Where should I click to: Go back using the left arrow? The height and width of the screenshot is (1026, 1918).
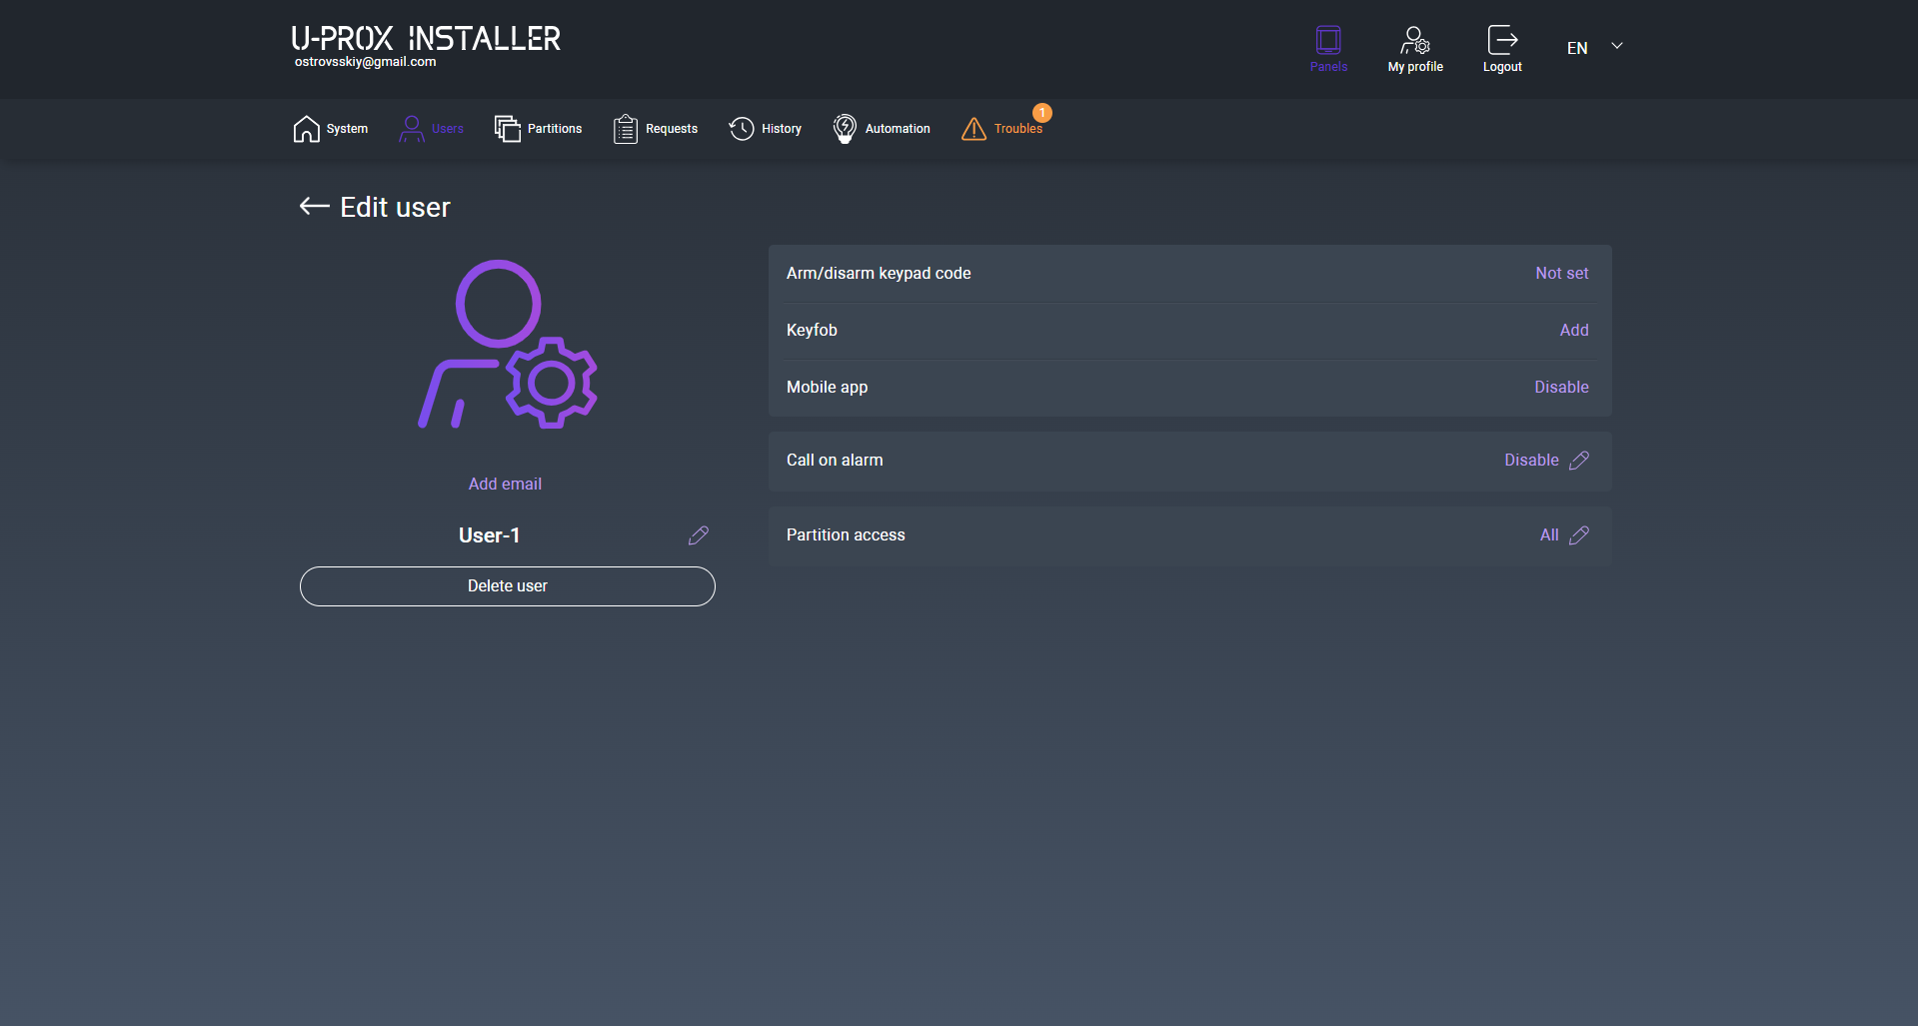click(x=314, y=206)
